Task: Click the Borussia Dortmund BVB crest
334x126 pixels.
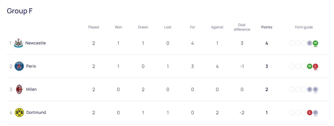Action: (19, 112)
